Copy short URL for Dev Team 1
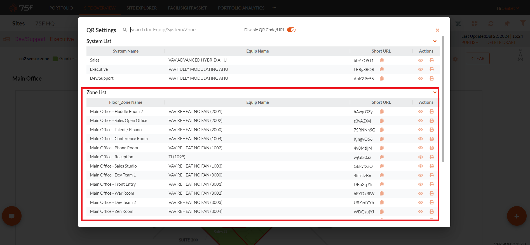This screenshot has width=530, height=245. (x=382, y=175)
